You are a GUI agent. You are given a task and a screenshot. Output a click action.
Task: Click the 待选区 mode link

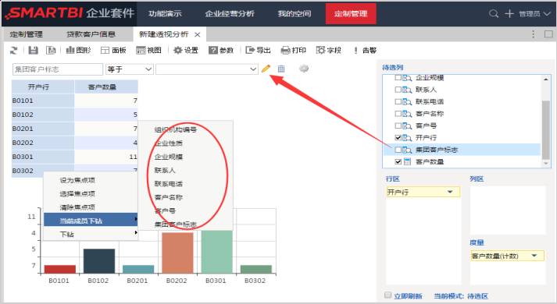(477, 296)
